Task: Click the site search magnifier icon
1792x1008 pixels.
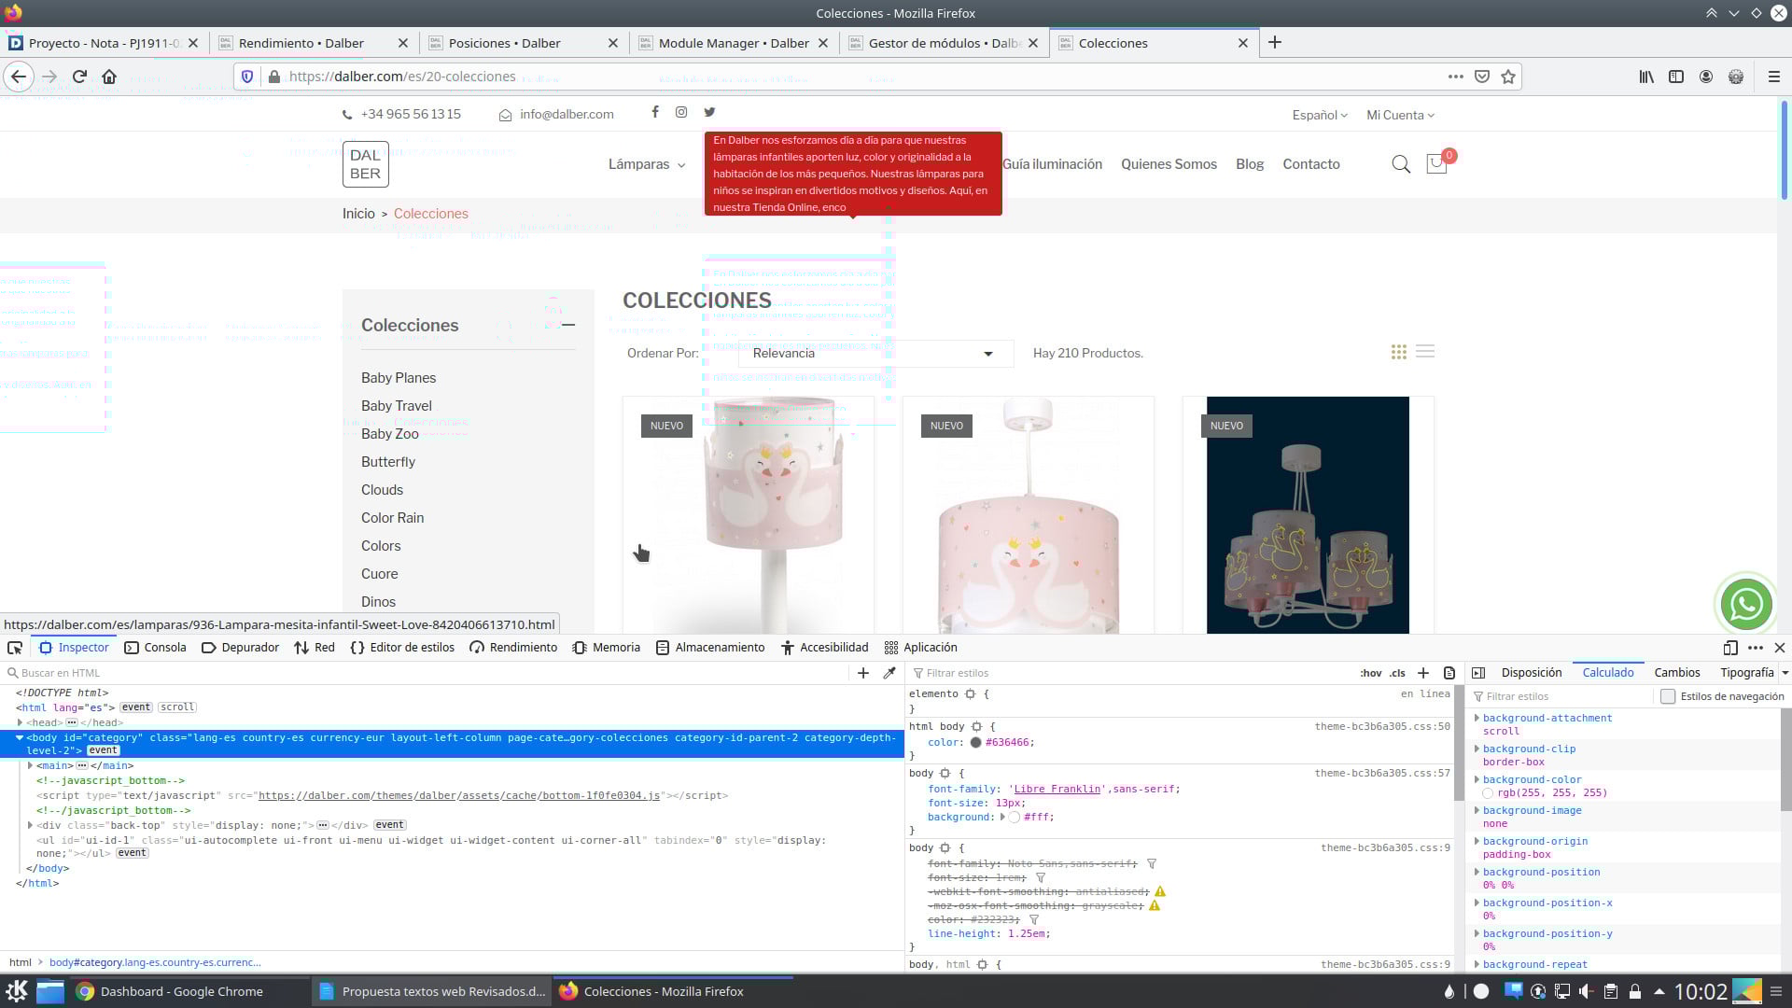Action: click(1400, 164)
